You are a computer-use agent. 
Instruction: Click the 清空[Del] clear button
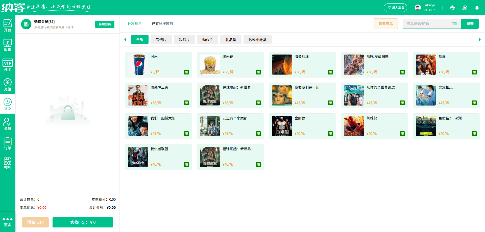[36, 222]
